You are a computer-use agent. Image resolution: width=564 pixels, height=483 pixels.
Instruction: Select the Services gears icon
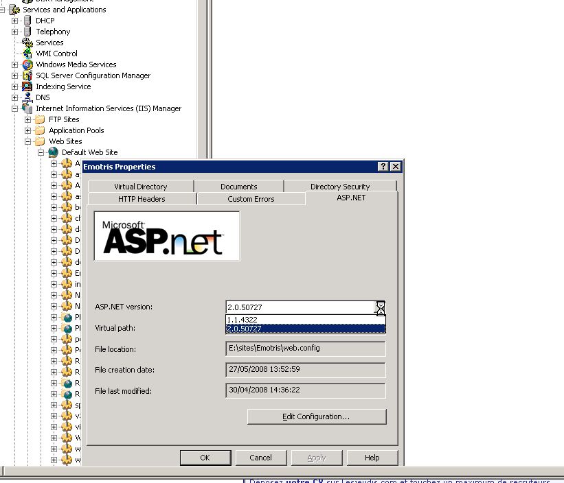27,43
